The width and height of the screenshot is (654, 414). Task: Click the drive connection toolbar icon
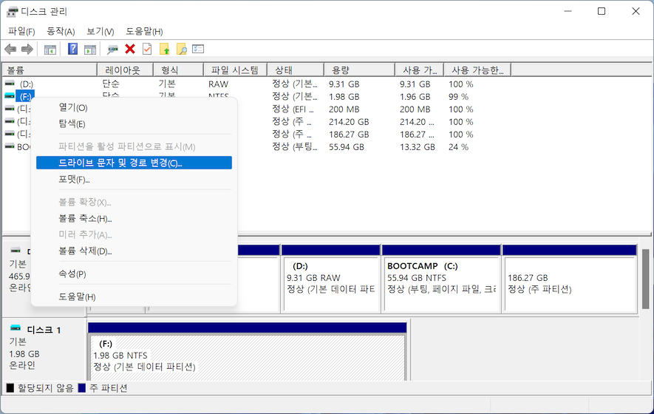112,50
